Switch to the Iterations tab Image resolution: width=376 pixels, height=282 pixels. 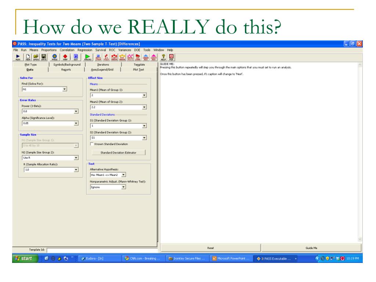click(x=103, y=65)
